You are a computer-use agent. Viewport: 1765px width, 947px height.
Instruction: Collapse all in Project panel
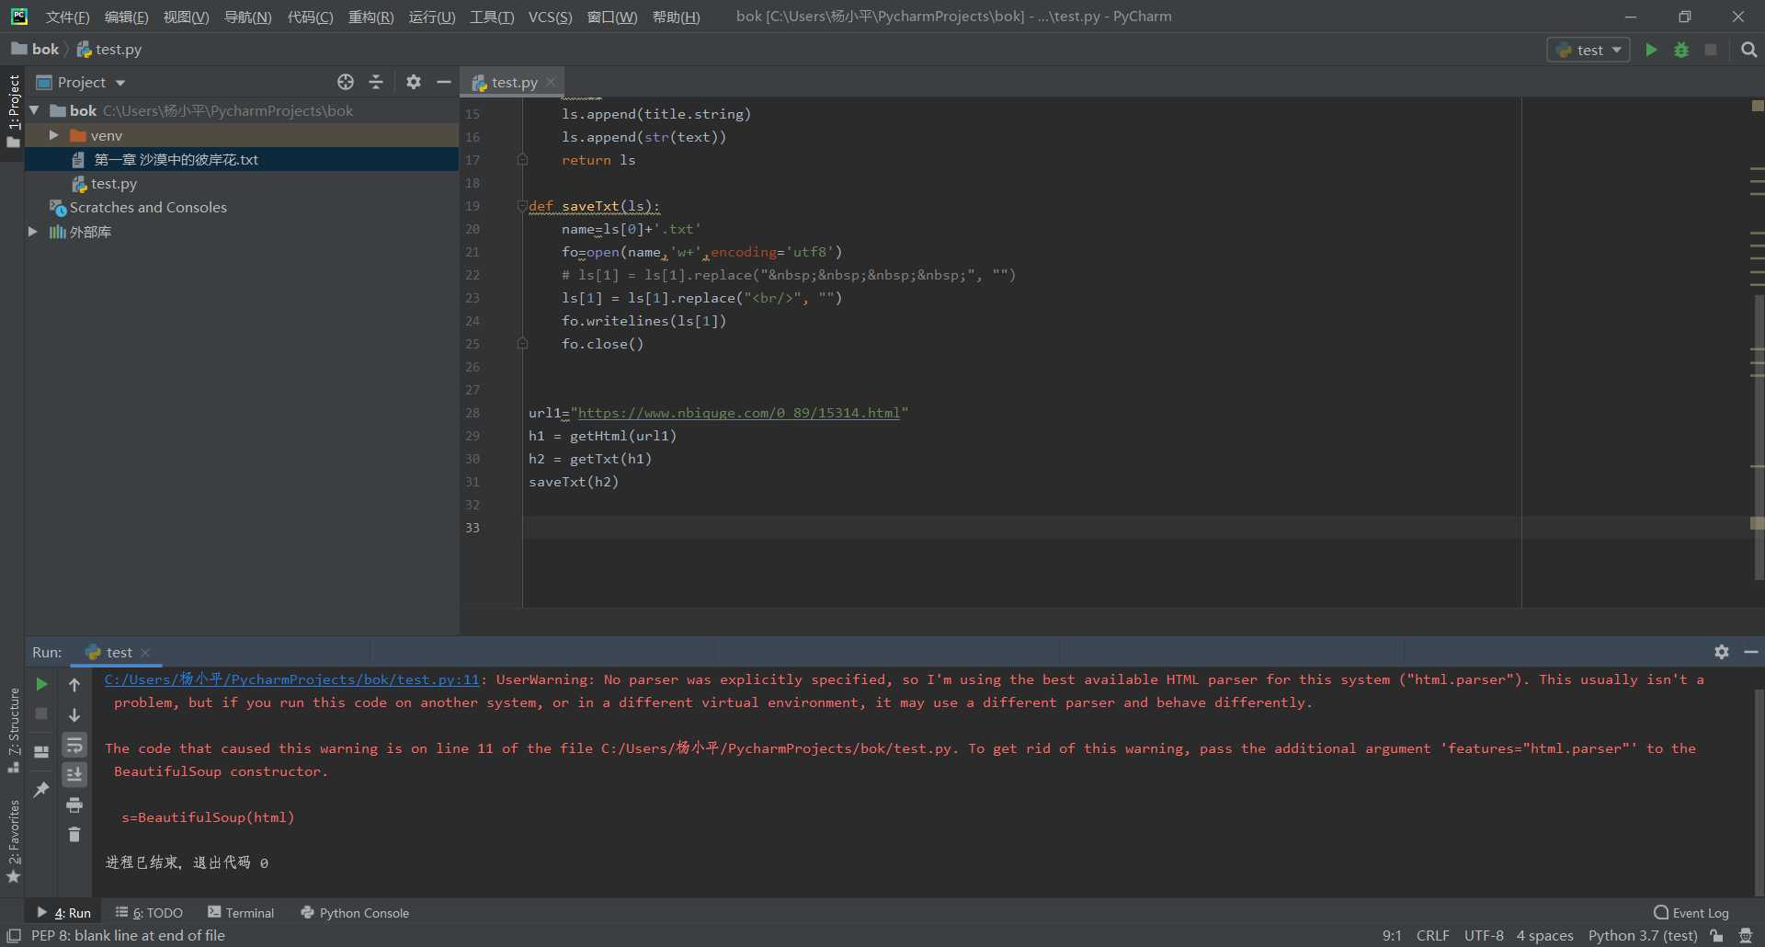[376, 82]
